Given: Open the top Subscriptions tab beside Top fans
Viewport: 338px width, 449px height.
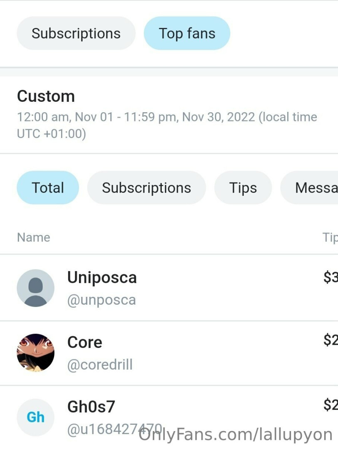Looking at the screenshot, I should click(x=76, y=33).
